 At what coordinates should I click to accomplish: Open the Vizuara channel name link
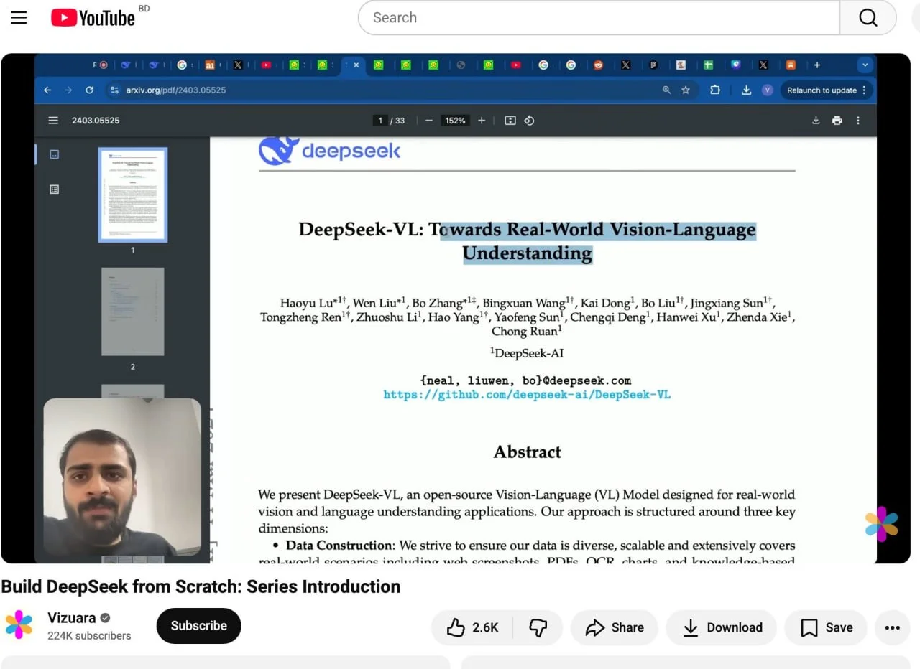73,618
